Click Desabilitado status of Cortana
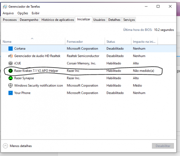Viewport: 180px width, 156px height. click(x=115, y=49)
